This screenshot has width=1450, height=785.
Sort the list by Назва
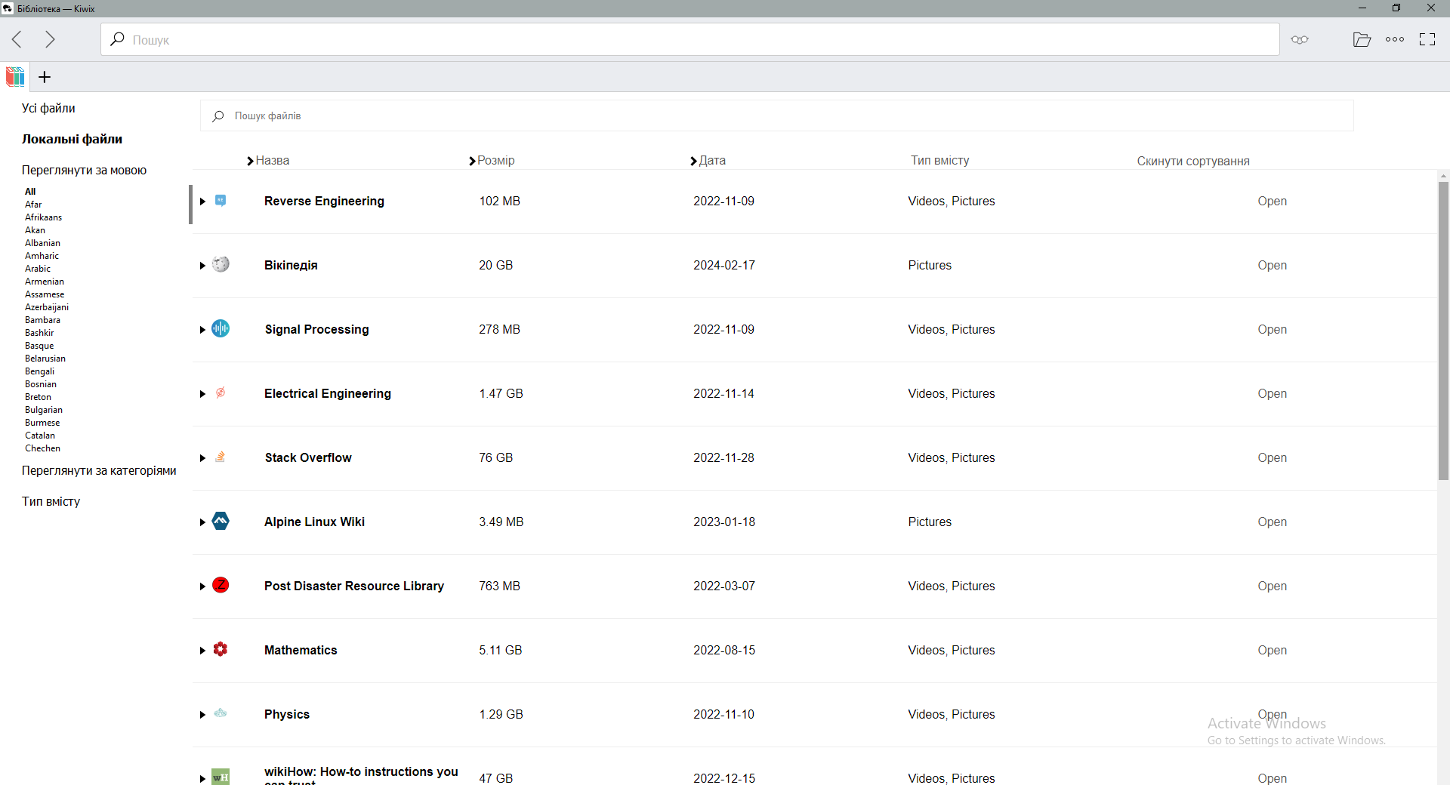(268, 161)
